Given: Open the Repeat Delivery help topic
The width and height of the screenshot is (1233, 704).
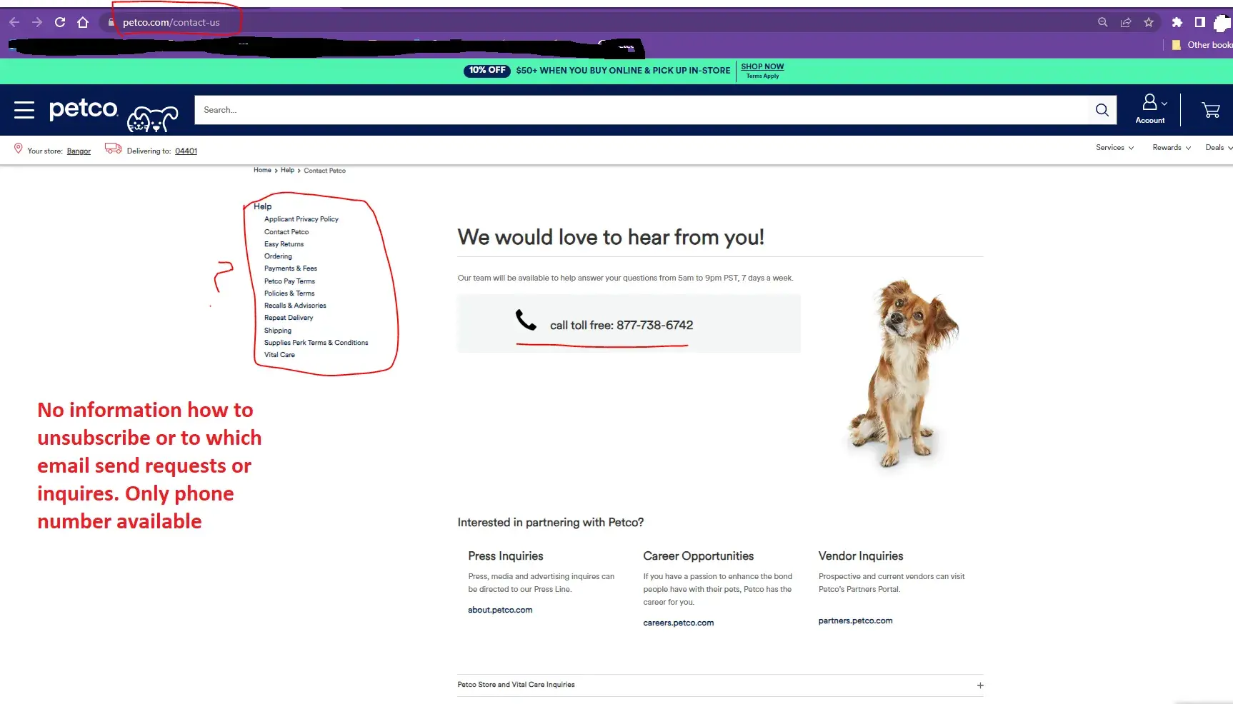Looking at the screenshot, I should click(x=289, y=318).
